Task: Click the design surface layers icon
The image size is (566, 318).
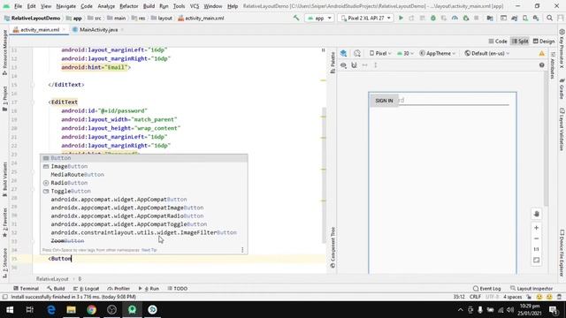Action: tap(343, 53)
